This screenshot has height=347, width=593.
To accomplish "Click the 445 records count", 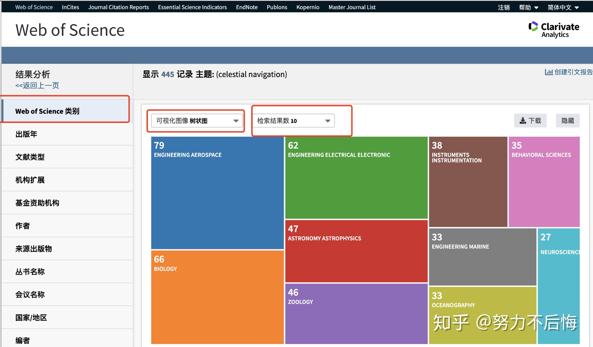I will (168, 74).
